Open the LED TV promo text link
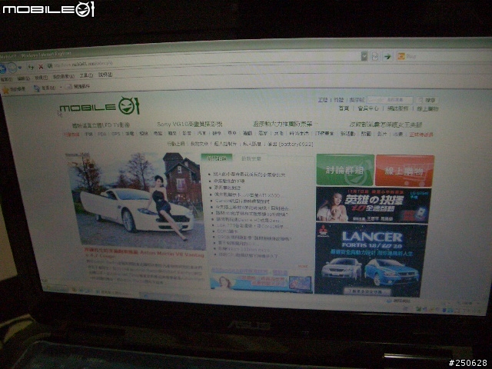Screen dimensions: 492x369 pyautogui.click(x=101, y=125)
